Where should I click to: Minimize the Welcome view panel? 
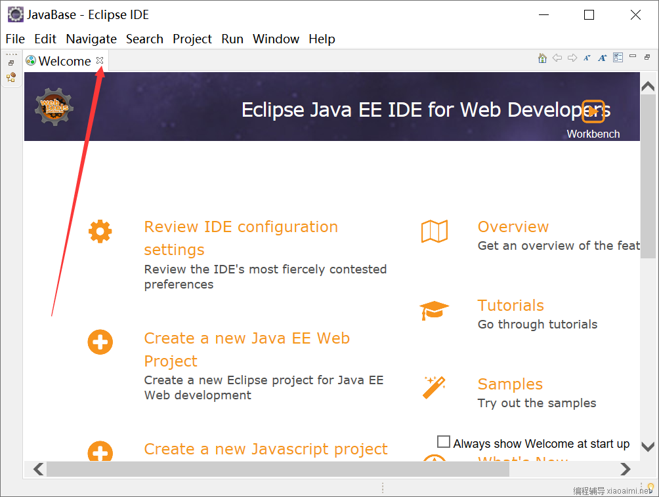pos(633,56)
